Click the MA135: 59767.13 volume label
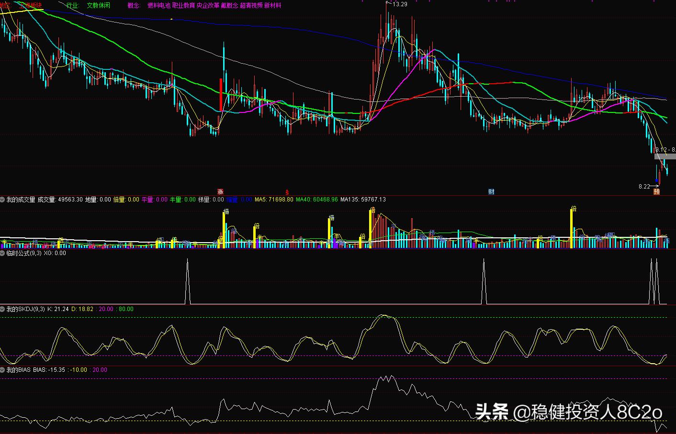 pyautogui.click(x=363, y=200)
